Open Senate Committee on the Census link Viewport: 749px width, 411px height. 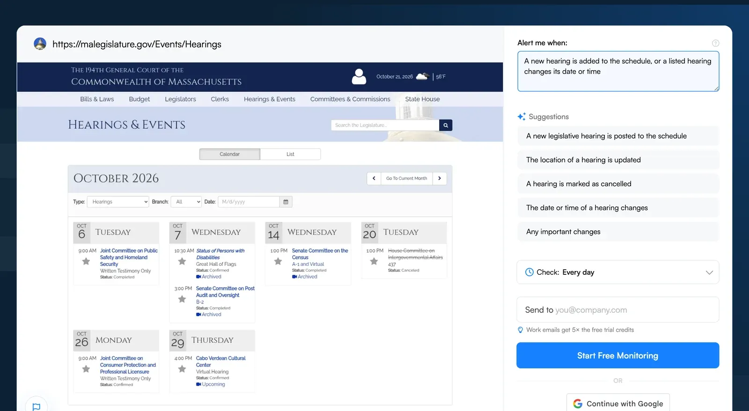(320, 254)
